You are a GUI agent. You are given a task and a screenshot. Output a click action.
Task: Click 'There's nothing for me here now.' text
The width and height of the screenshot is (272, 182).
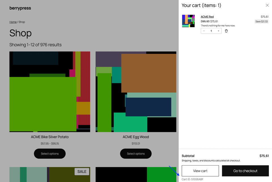(x=218, y=26)
